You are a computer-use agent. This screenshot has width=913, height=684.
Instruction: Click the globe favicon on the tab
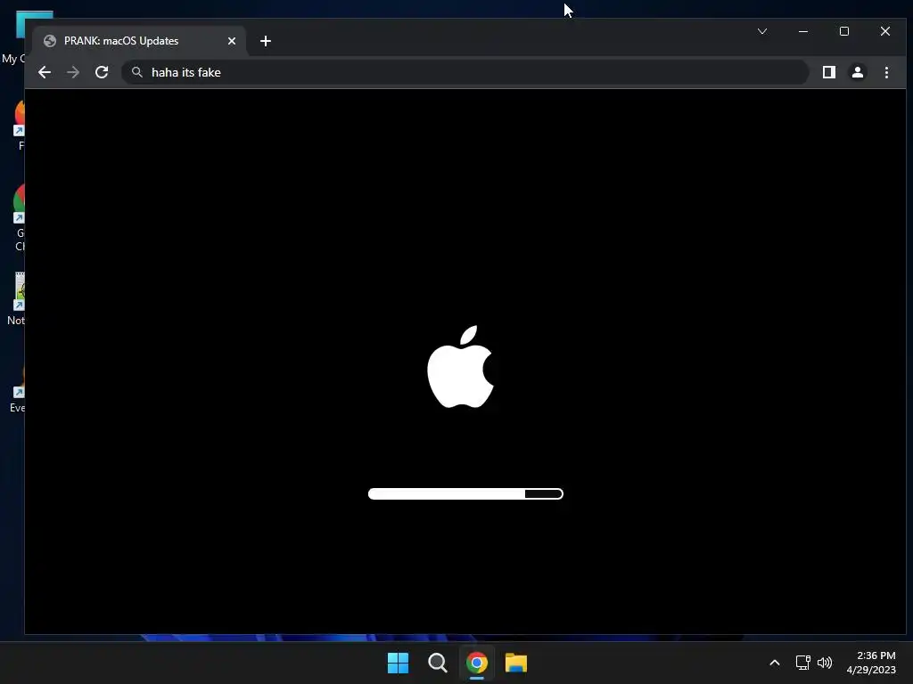[x=50, y=41]
